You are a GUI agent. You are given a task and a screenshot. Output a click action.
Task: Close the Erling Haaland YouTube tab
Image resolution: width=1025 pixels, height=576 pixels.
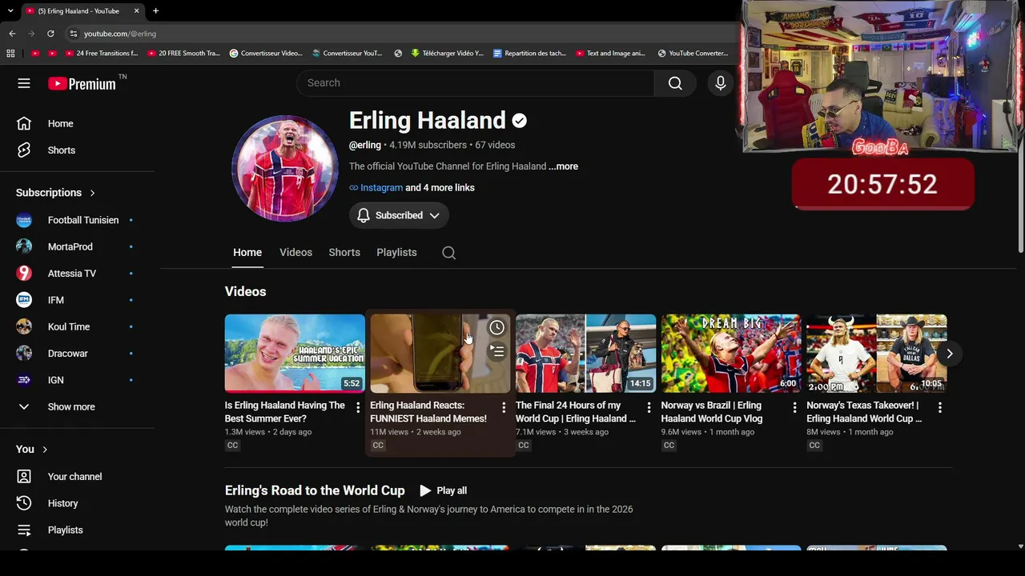(x=136, y=11)
